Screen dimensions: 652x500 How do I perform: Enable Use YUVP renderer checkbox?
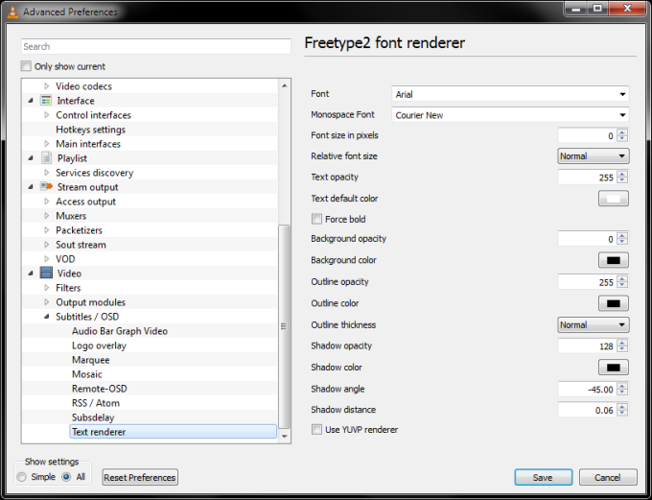pos(316,429)
